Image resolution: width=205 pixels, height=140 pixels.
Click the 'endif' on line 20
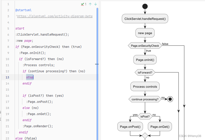pyautogui.click(x=27, y=120)
